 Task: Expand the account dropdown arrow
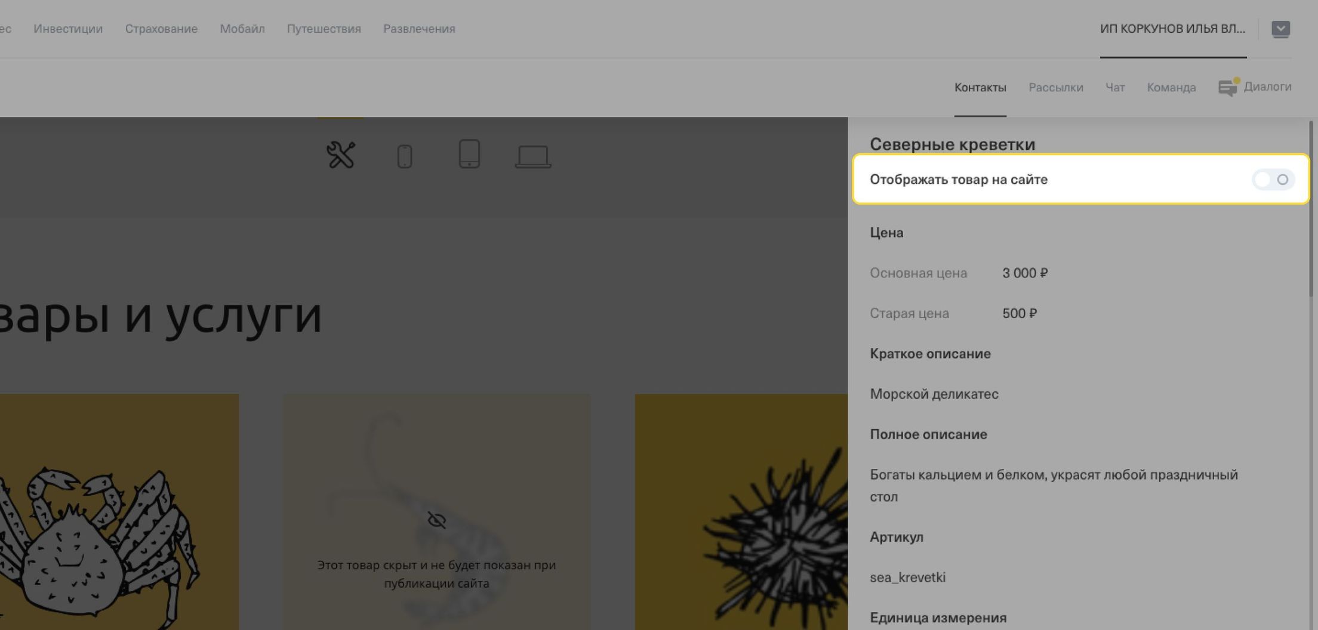[1280, 29]
